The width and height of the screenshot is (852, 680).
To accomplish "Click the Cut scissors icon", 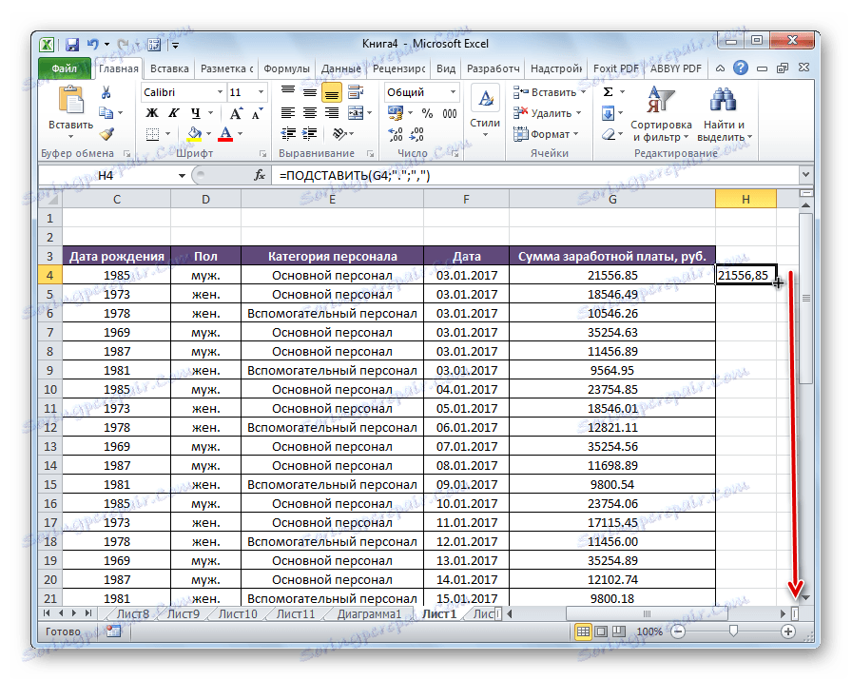I will 106,92.
